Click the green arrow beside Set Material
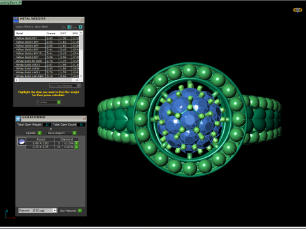306x229 pixels. point(80,211)
